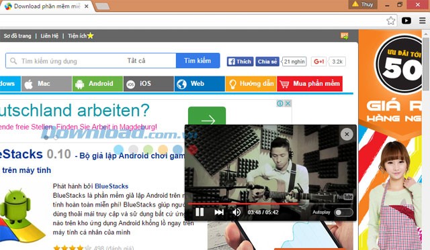The width and height of the screenshot is (430, 250).
Task: Click the Apple logo icon
Action: point(28,84)
